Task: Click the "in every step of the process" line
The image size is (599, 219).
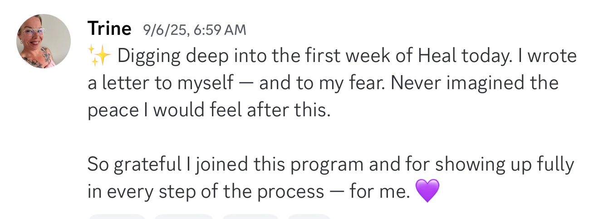Action: (205, 191)
